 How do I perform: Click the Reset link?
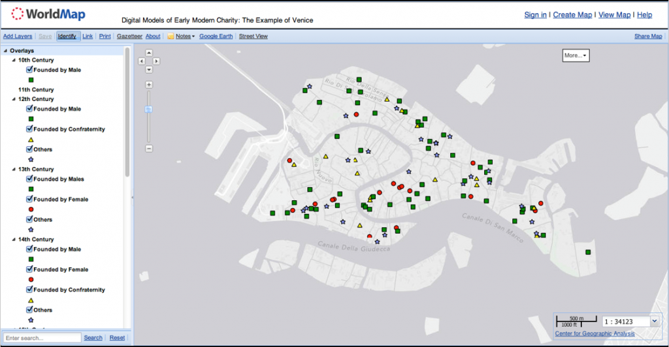point(118,338)
